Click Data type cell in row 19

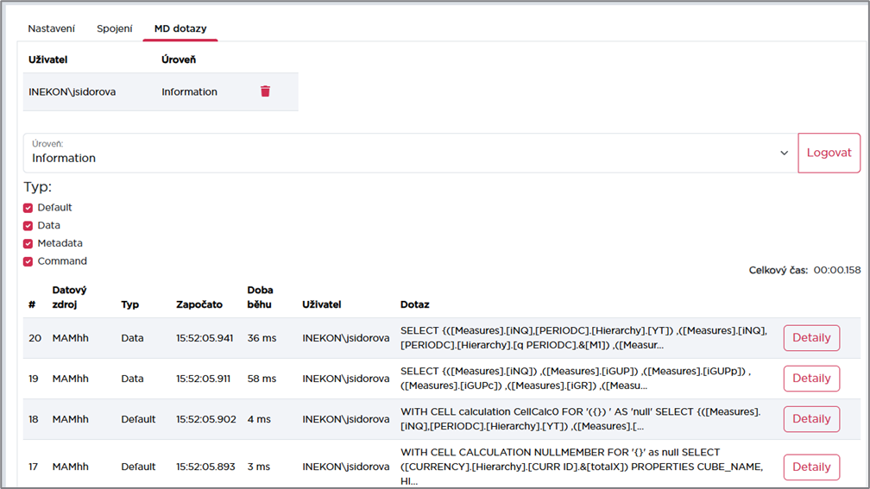pyautogui.click(x=132, y=378)
